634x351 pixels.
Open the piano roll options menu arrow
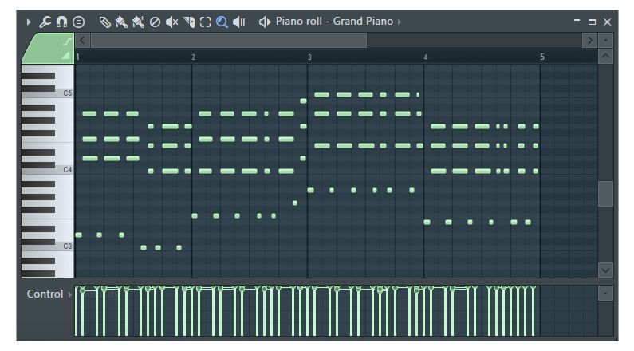coord(30,22)
